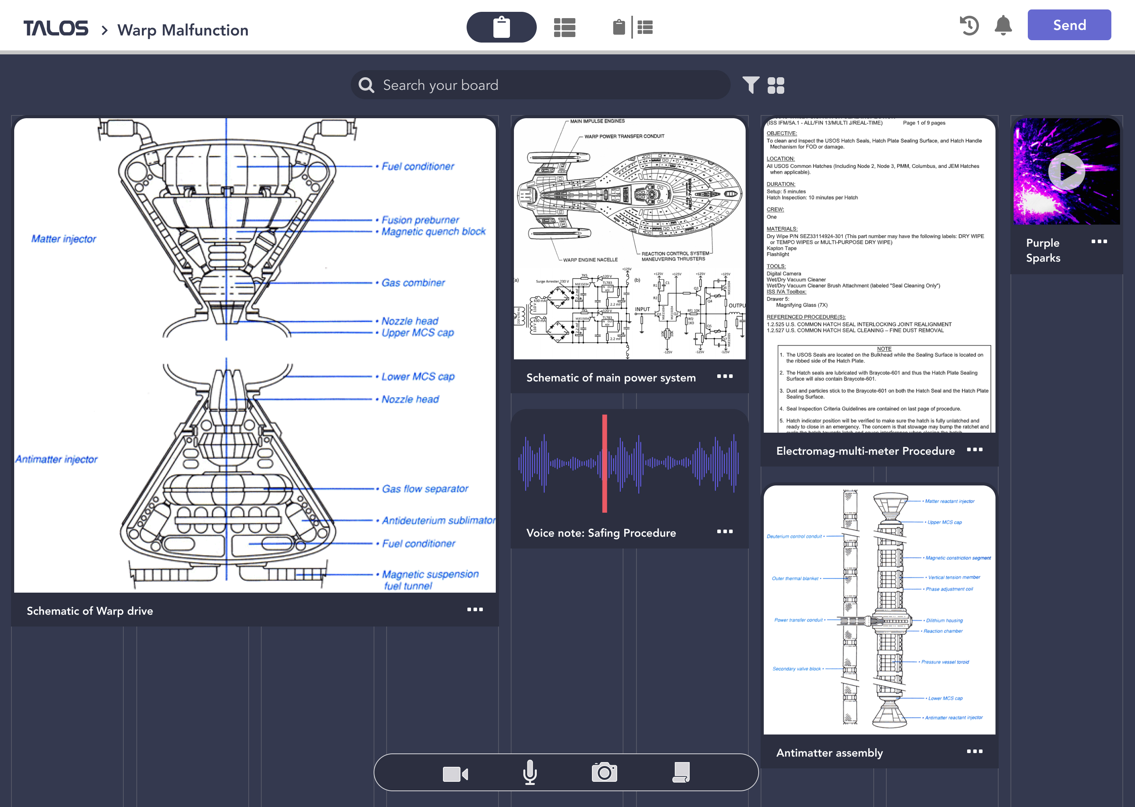Click the red voice note playhead marker

click(604, 463)
